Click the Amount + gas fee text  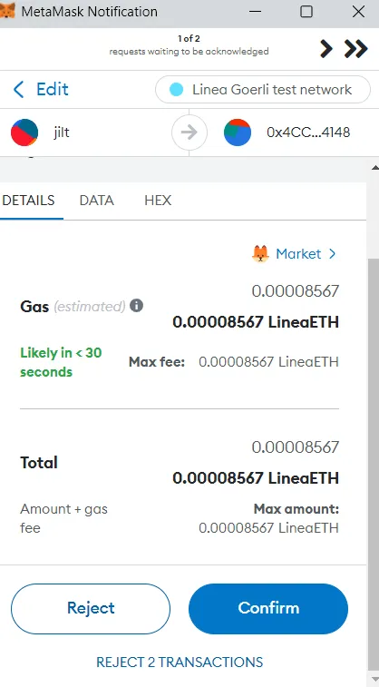[x=63, y=518]
